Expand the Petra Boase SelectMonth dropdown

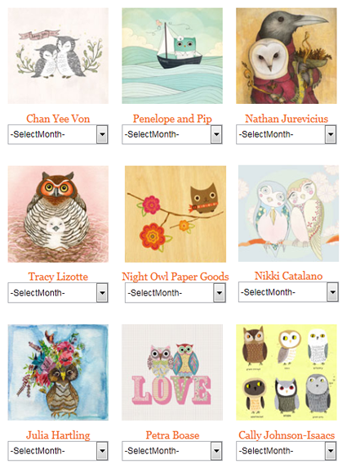tap(172, 451)
